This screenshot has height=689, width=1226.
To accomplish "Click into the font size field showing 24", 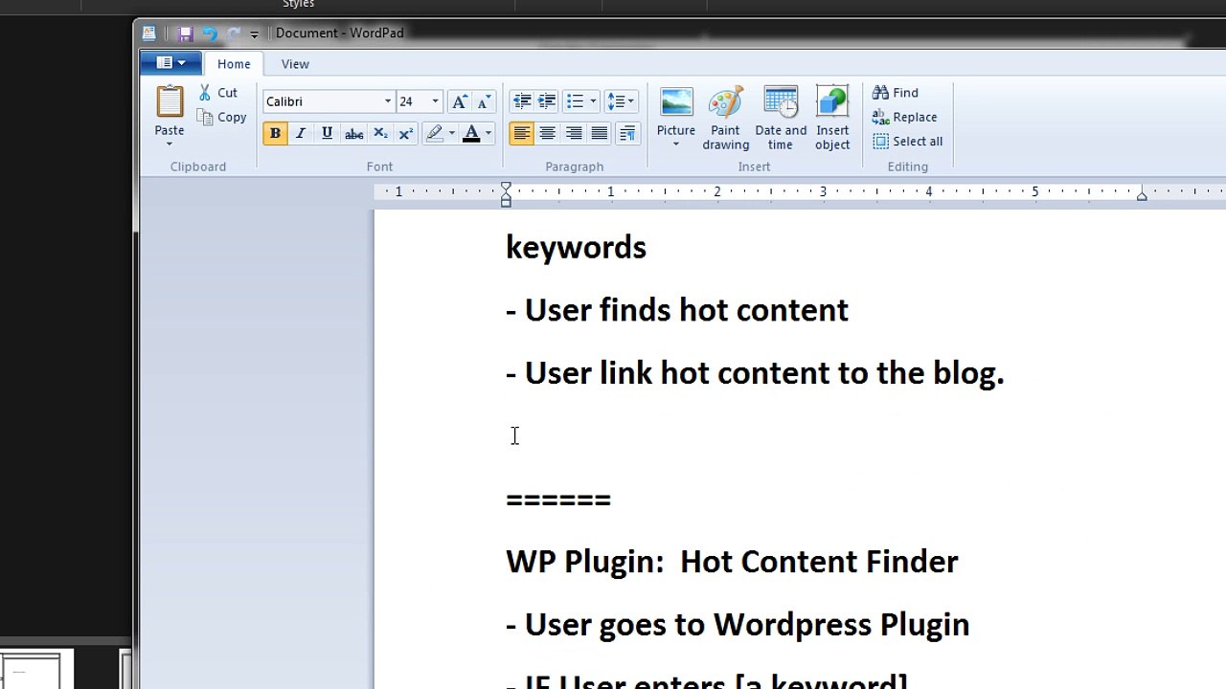I will click(412, 101).
